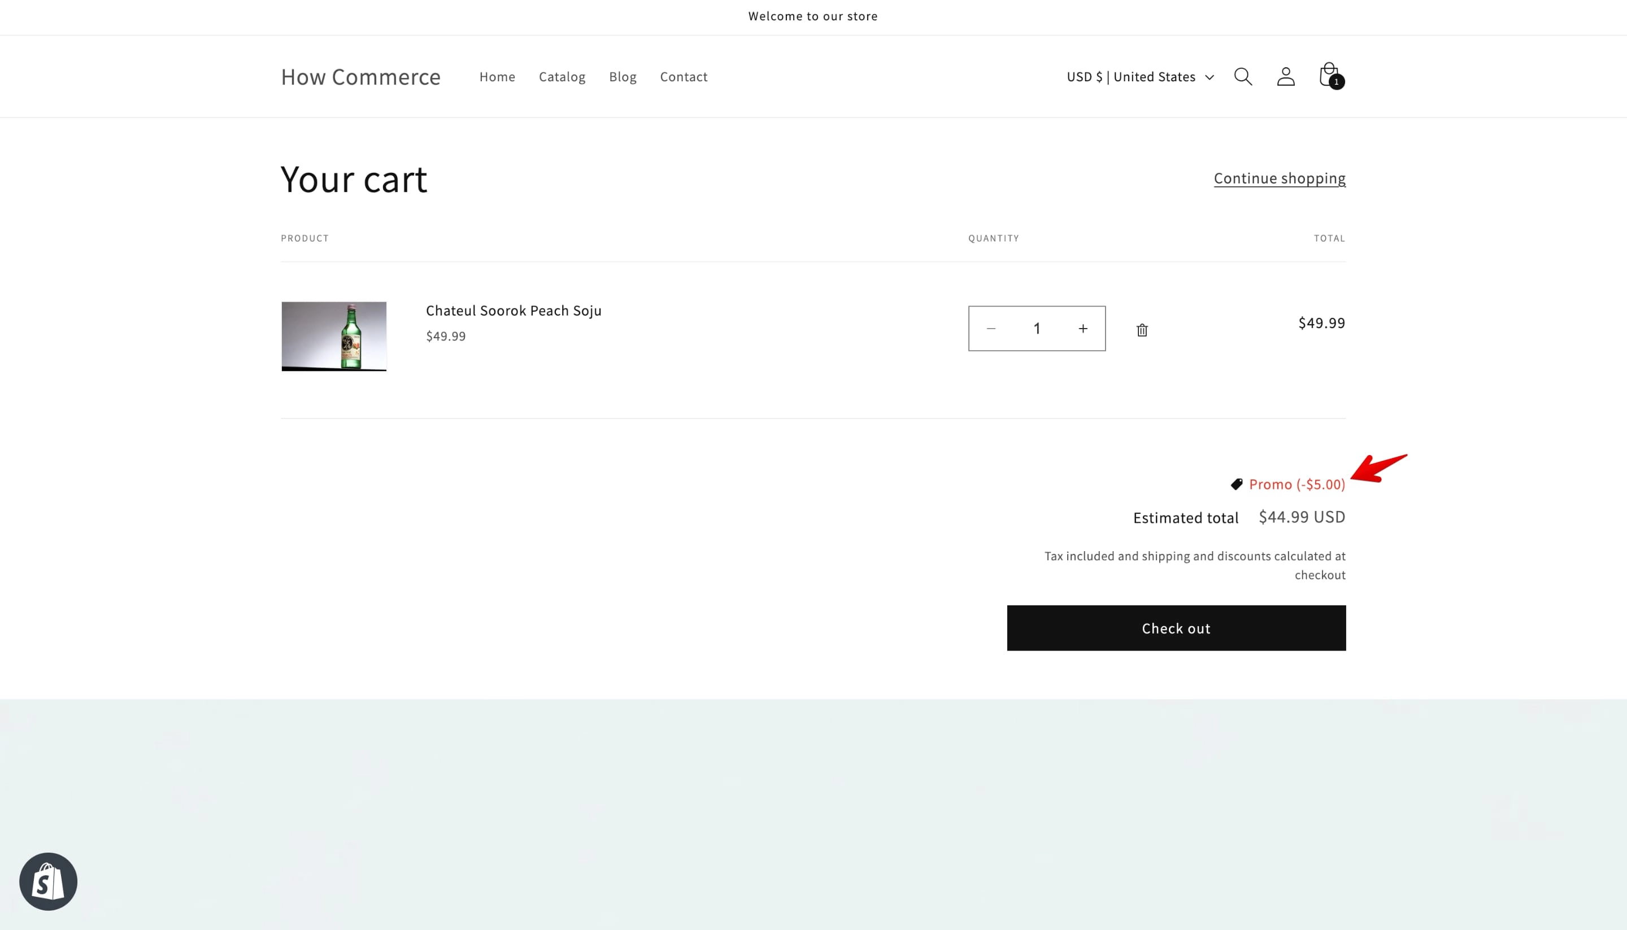Click the unit price $49.99 under product name
The image size is (1627, 930).
point(445,336)
